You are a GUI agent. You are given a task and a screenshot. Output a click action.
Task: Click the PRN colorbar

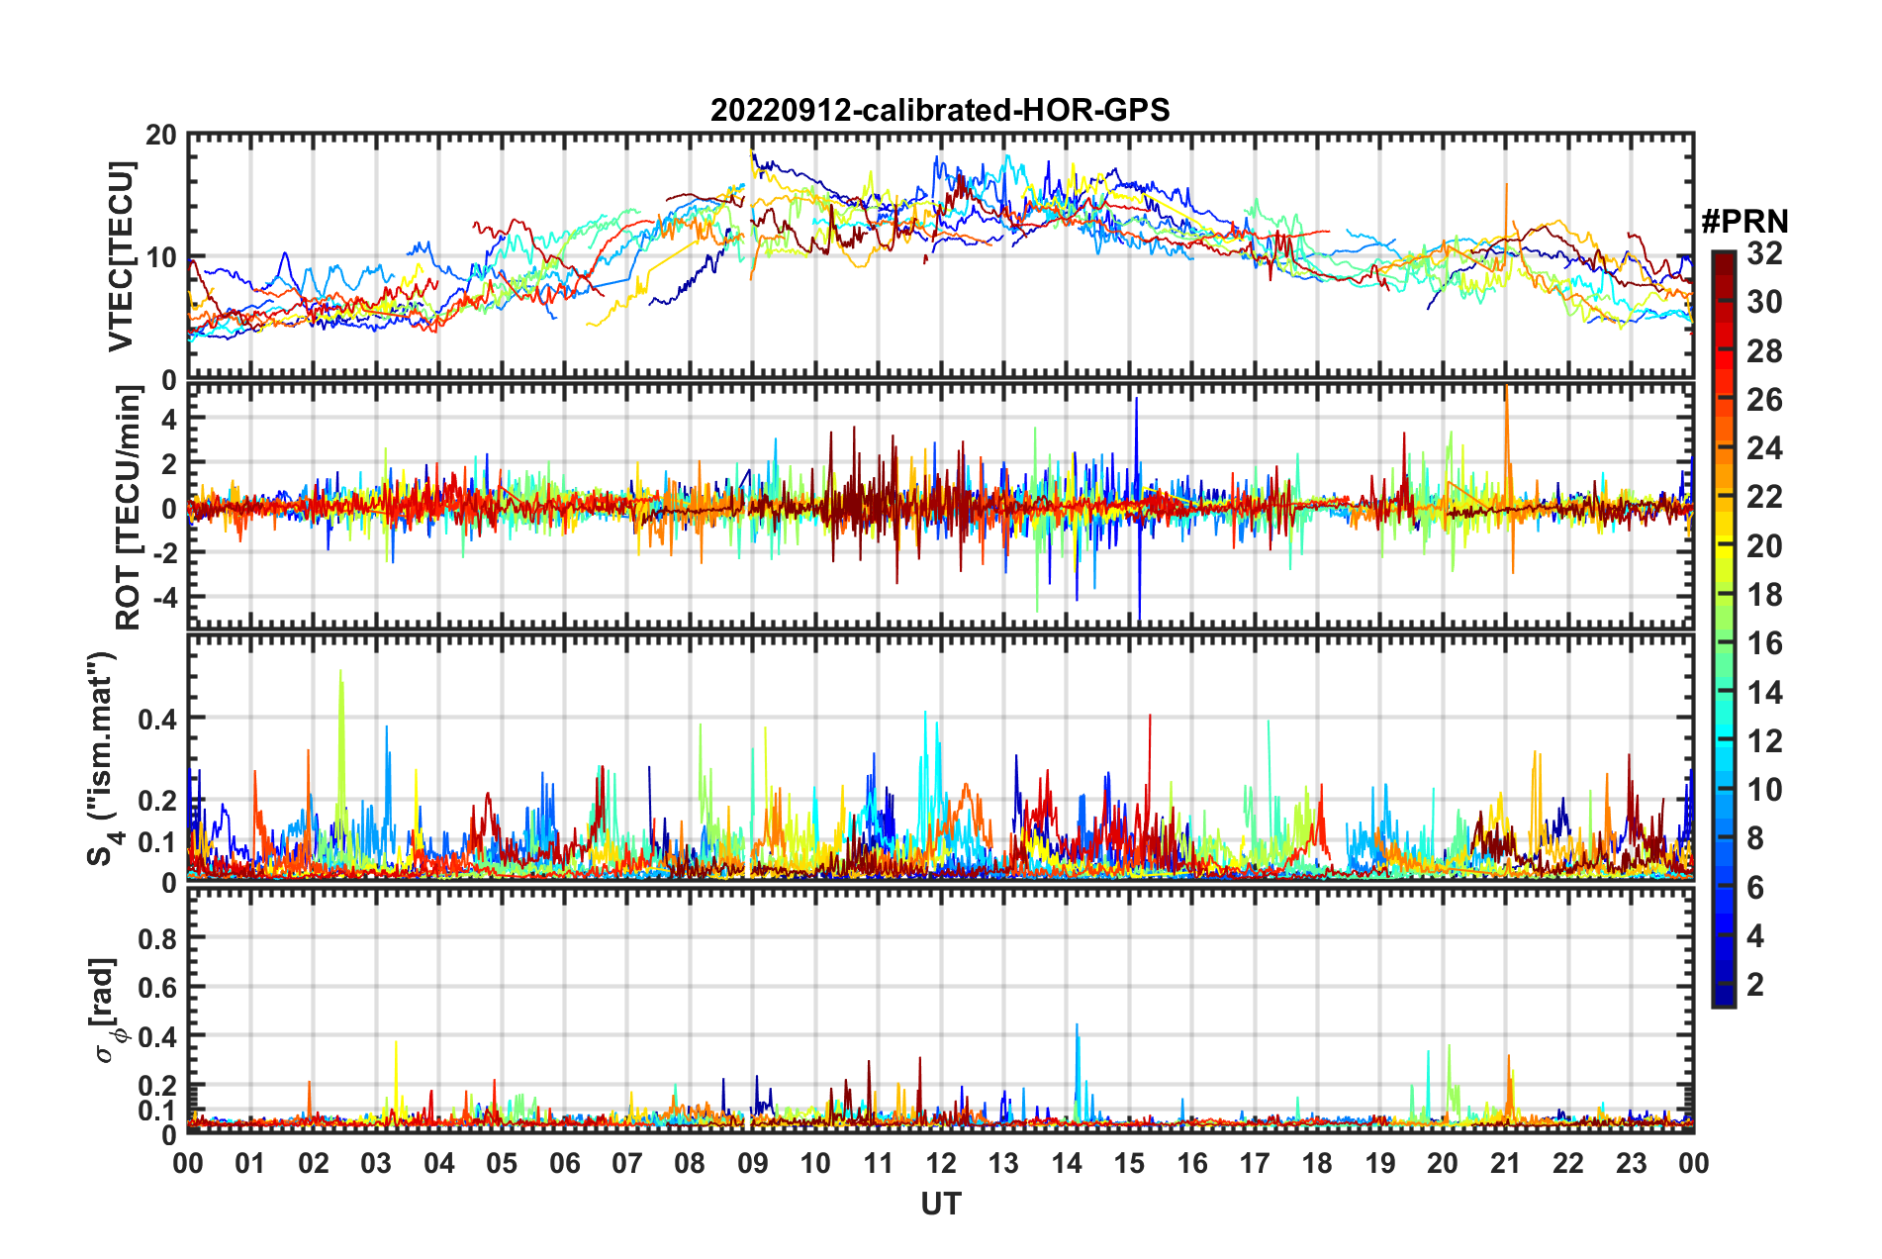tap(1724, 629)
